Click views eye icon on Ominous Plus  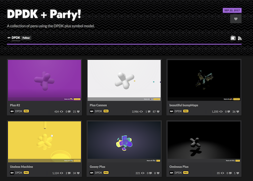click(222, 173)
